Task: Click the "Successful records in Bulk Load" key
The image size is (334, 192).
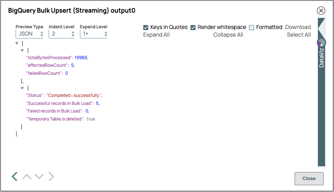Action: (60, 103)
